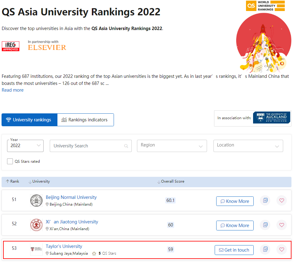Sort by Overall Score arrow

(x=159, y=182)
